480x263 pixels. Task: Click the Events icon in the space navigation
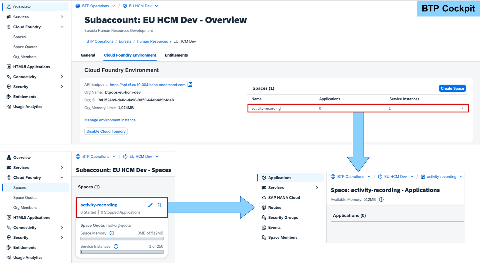point(264,228)
